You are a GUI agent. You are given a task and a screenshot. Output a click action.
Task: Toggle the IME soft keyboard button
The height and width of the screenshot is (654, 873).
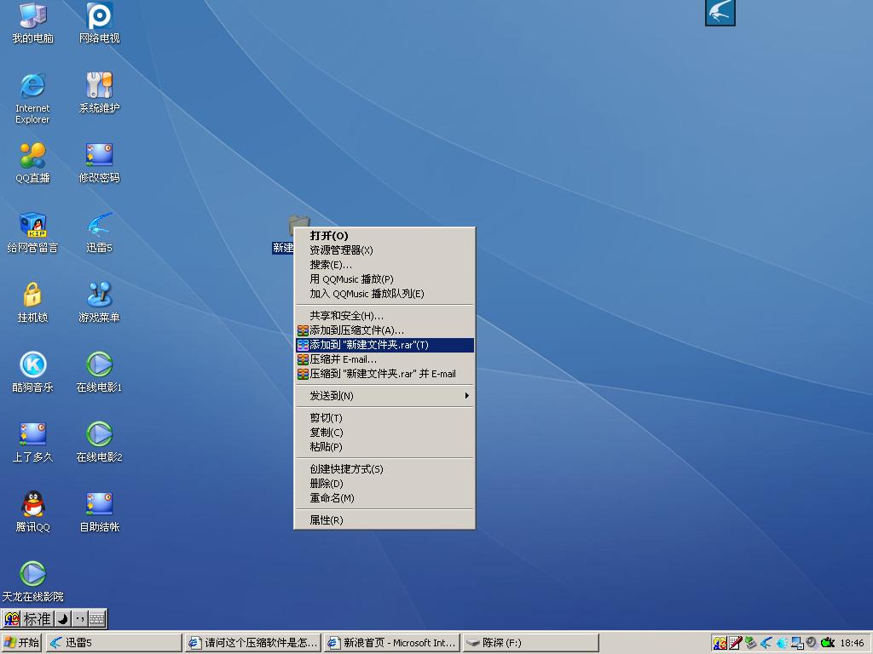pos(96,619)
